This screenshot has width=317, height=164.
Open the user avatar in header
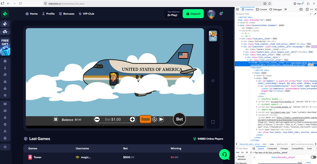(x=211, y=14)
